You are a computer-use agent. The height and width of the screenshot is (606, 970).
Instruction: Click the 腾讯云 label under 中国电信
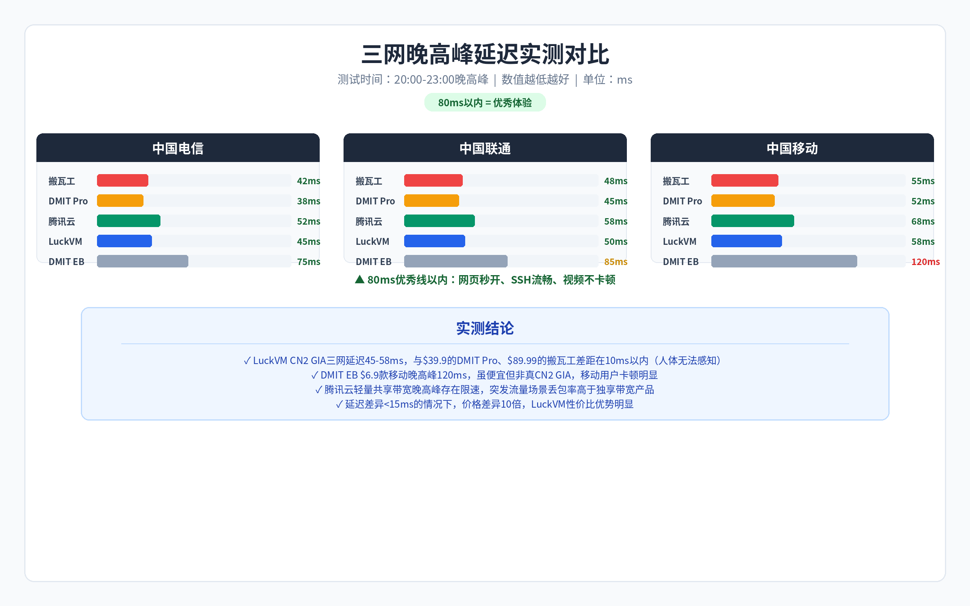click(62, 221)
